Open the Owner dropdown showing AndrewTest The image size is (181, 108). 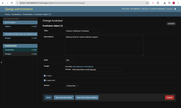tap(72, 86)
